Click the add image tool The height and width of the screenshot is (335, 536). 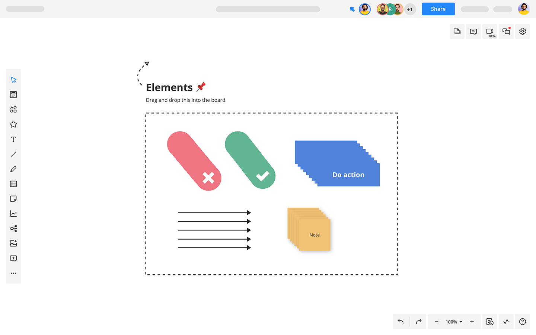pos(13,243)
